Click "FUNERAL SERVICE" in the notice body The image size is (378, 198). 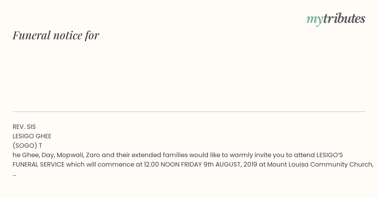coord(38,164)
